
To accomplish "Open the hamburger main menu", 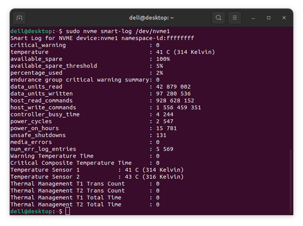I will tap(235, 18).
